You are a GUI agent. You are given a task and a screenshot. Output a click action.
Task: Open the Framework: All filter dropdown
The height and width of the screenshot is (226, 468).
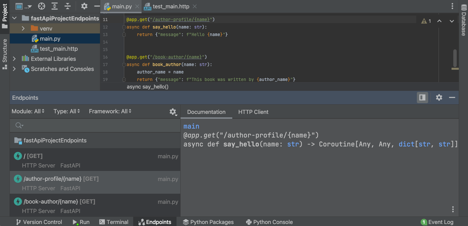(x=110, y=111)
